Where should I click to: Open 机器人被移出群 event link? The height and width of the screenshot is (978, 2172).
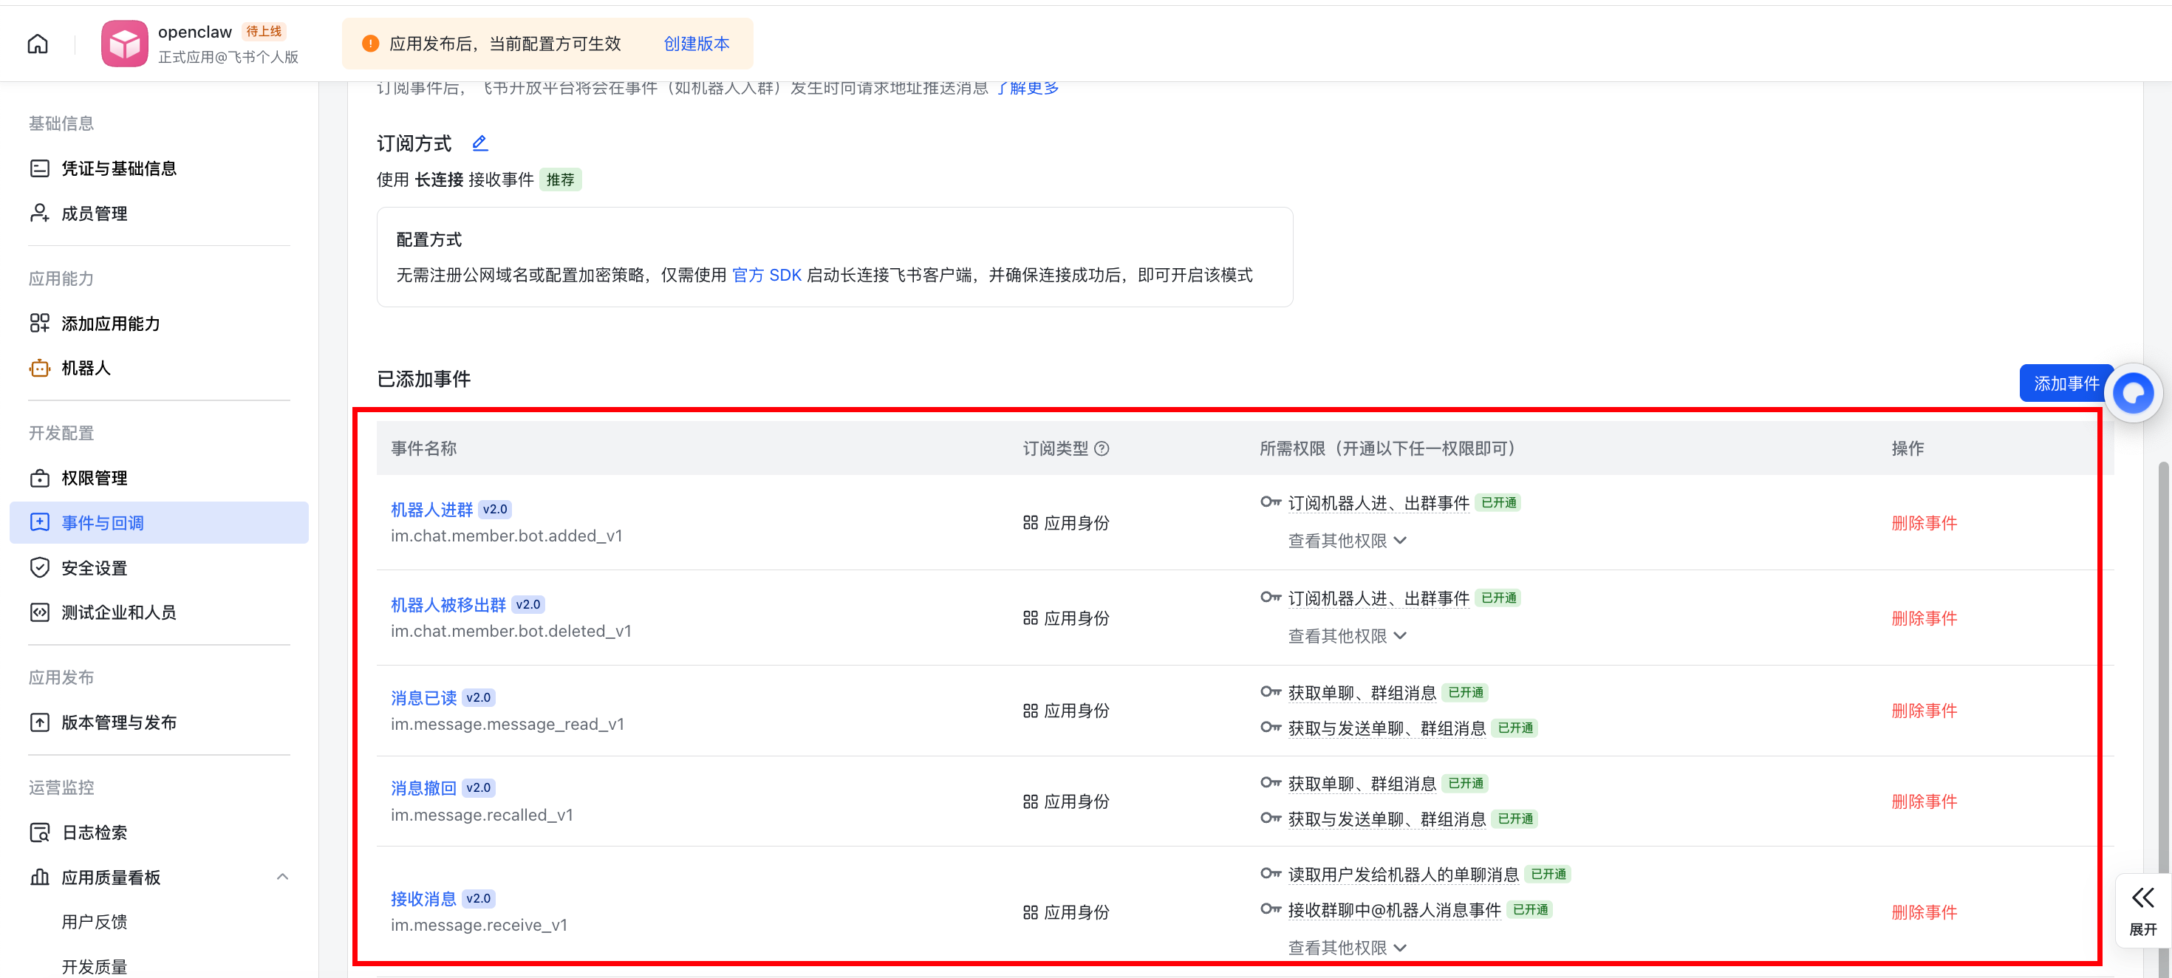[448, 604]
